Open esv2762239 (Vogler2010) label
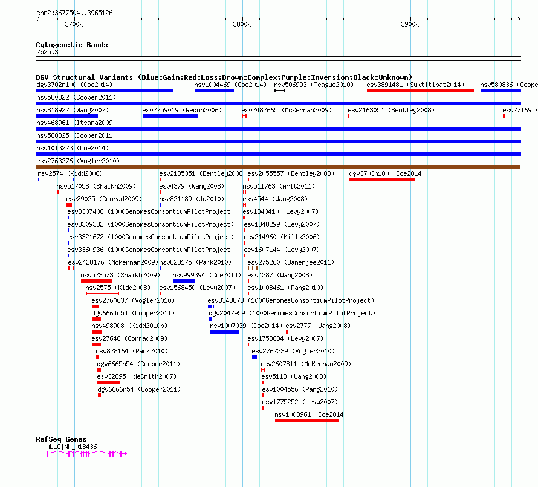Image resolution: width=538 pixels, height=487 pixels. click(293, 351)
